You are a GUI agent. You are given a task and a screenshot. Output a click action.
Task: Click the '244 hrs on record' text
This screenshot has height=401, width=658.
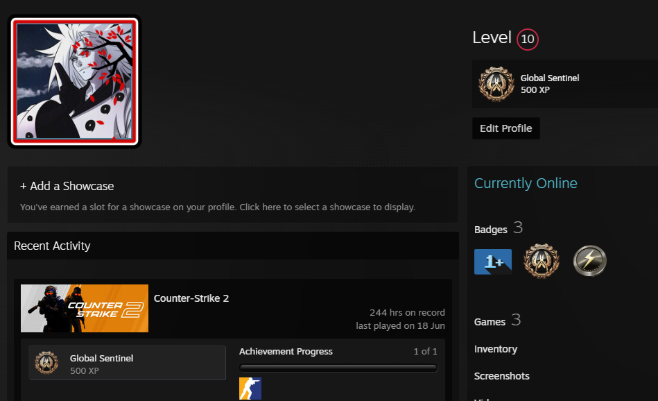point(407,312)
